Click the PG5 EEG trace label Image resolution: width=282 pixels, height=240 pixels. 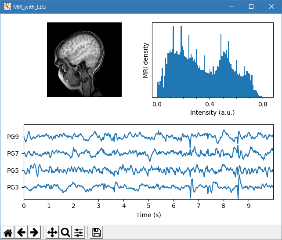[x=13, y=171]
